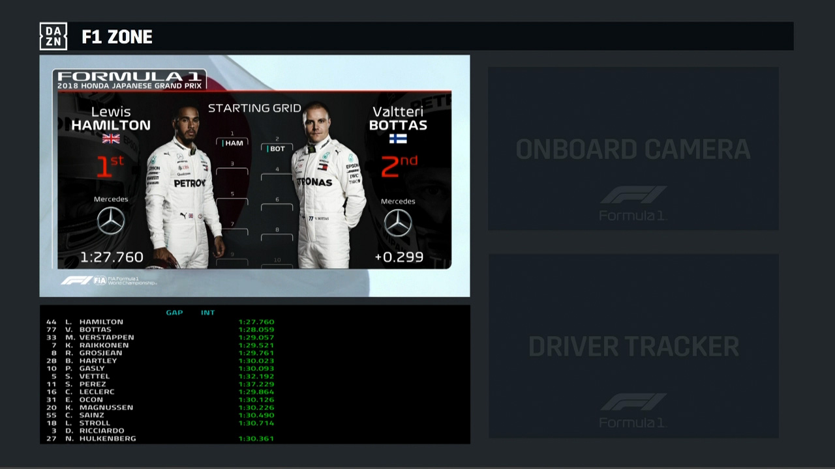Click Hamilton's 1:27.760 pole time in video
The width and height of the screenshot is (835, 469).
point(112,257)
